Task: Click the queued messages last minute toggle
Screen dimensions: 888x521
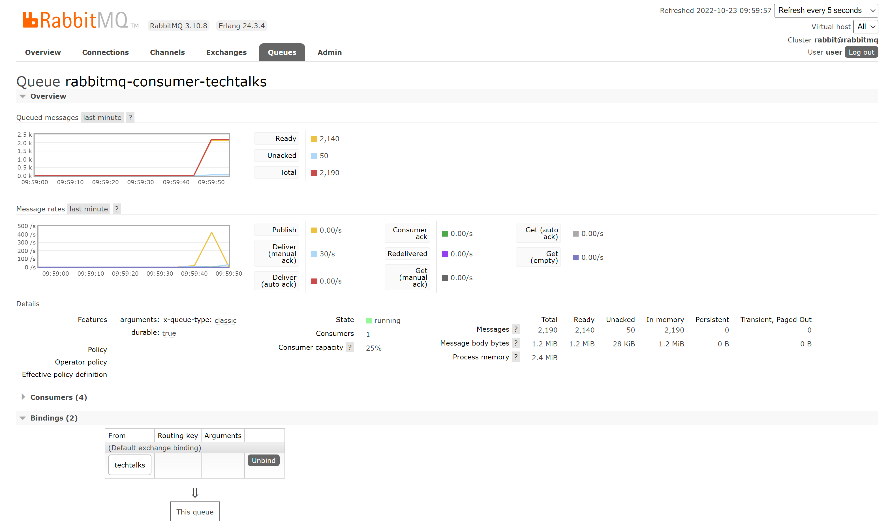Action: click(101, 117)
